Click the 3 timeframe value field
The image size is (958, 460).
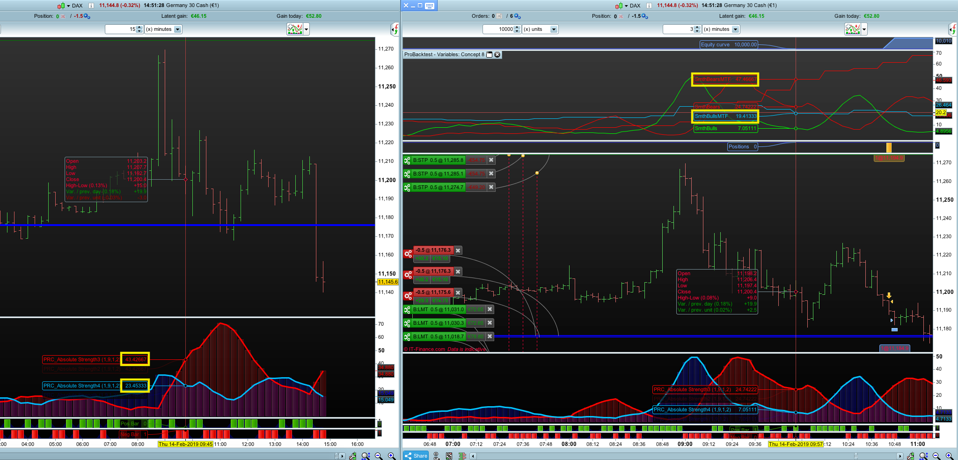(679, 29)
